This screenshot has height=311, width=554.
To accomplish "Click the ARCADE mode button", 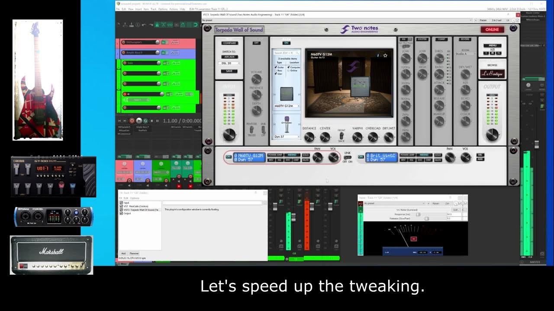I will point(229,57).
